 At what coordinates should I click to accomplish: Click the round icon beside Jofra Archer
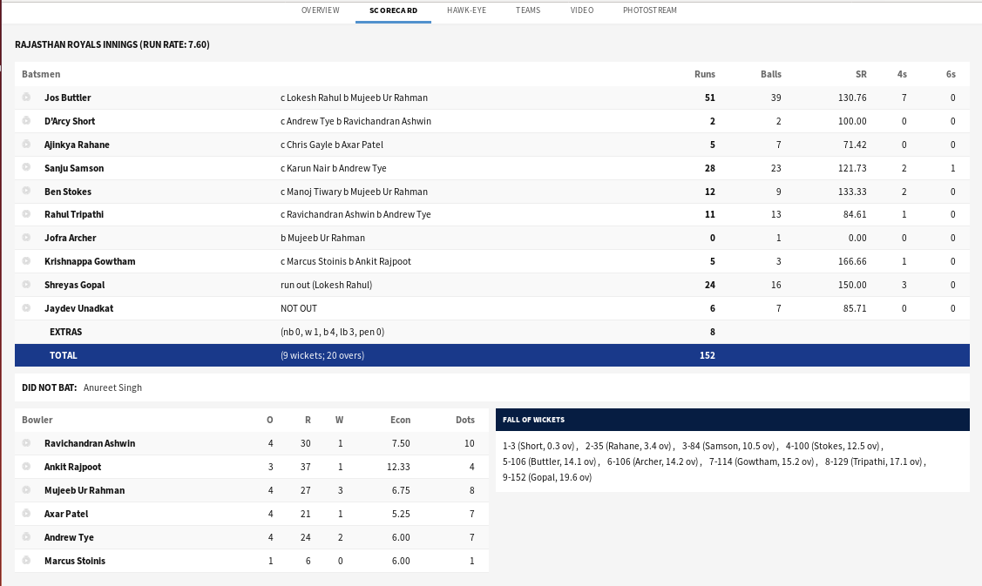tap(26, 238)
